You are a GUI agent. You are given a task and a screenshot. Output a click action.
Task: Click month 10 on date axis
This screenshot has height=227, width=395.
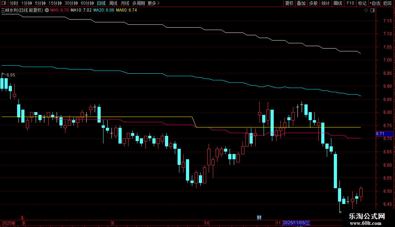point(207,223)
